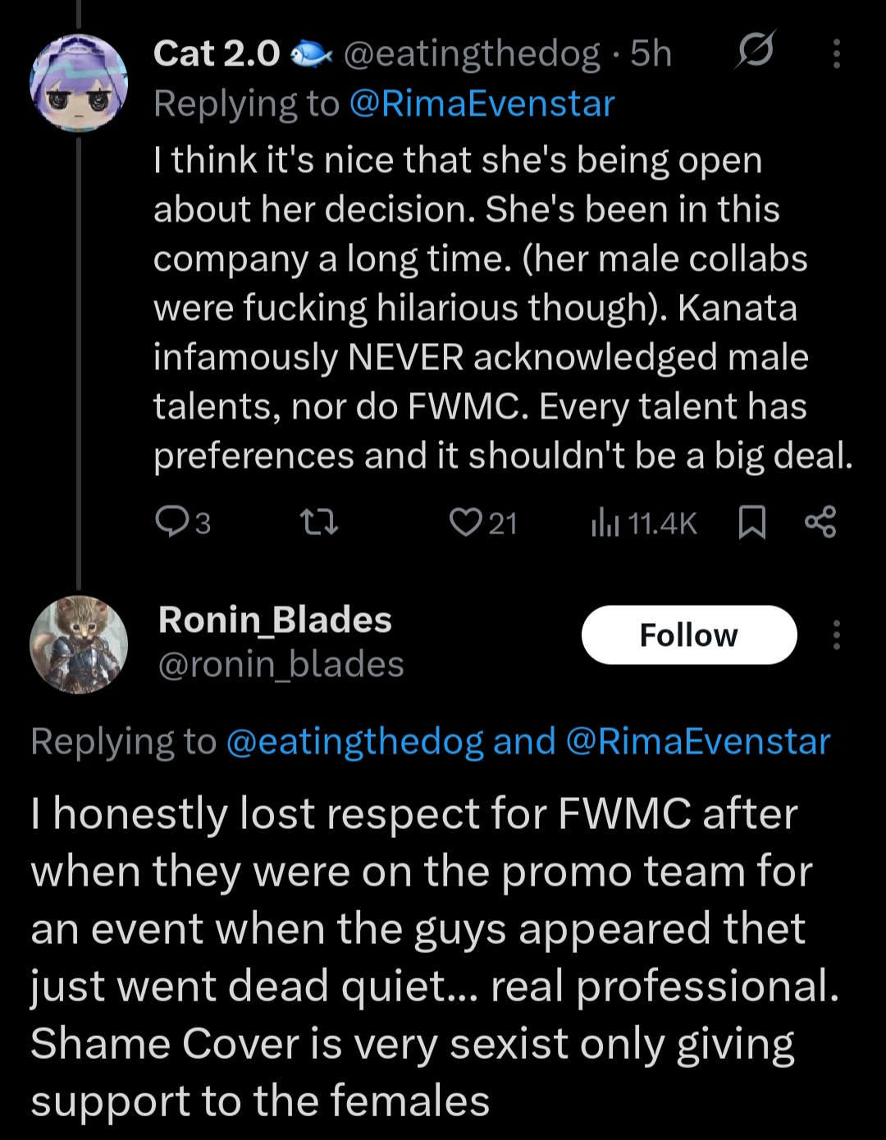Open Grok slash-circle icon beside the 5h timestamp
The width and height of the screenshot is (886, 1140).
pyautogui.click(x=755, y=53)
